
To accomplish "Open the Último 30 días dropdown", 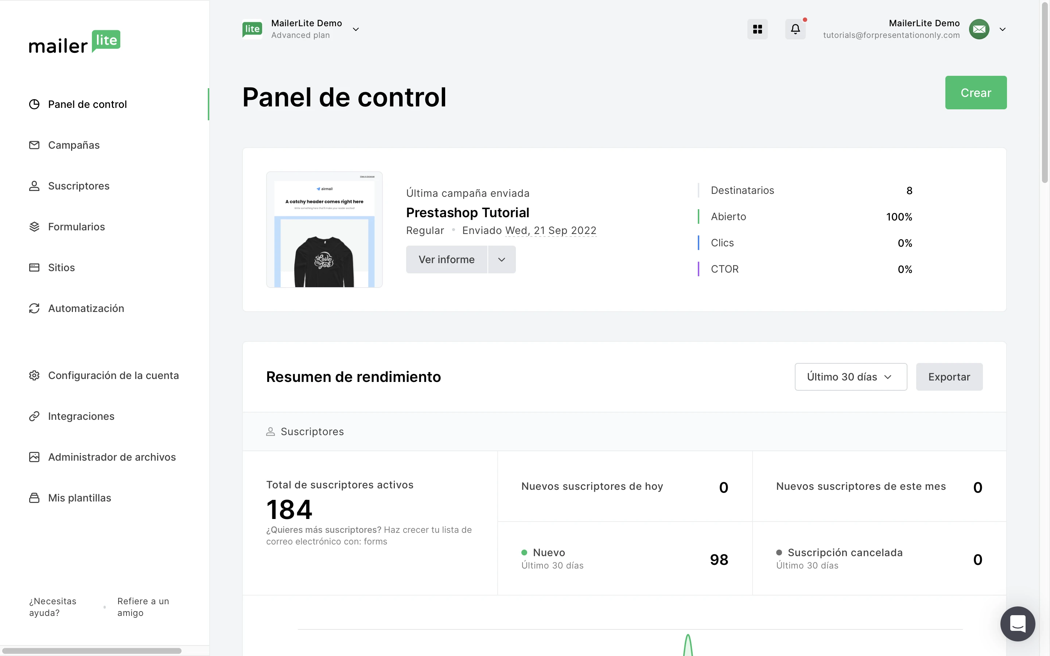I will (851, 377).
